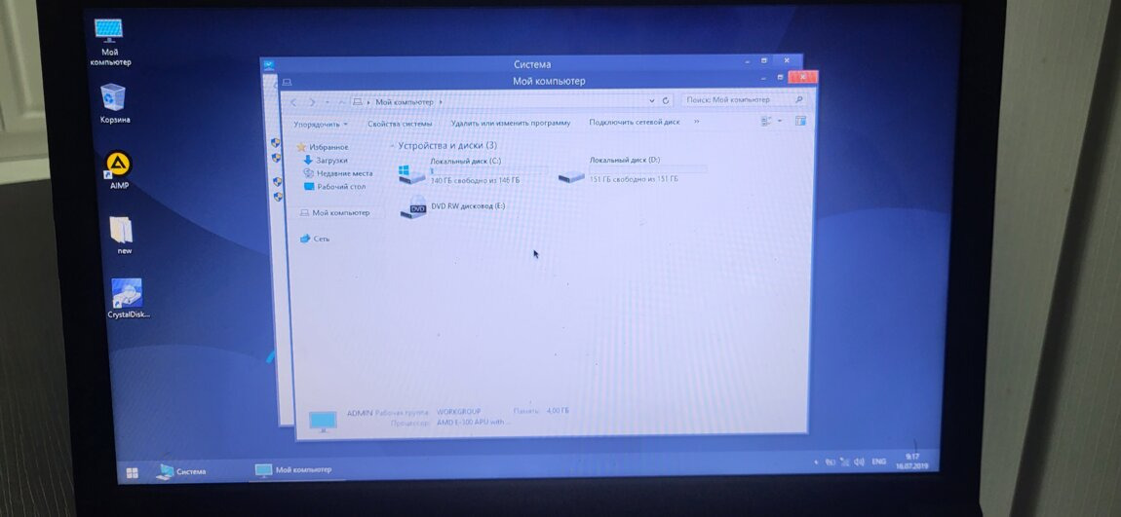Launch the CrystalDisk desktop shortcut
The height and width of the screenshot is (517, 1121).
tap(127, 294)
